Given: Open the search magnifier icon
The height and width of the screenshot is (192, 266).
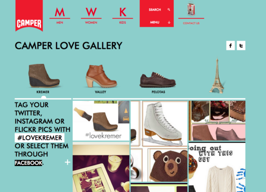Looking at the screenshot, I should [x=169, y=10].
